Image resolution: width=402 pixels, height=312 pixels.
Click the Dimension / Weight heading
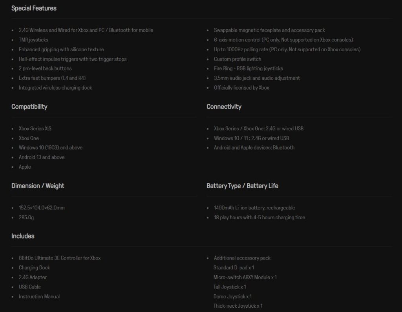38,186
